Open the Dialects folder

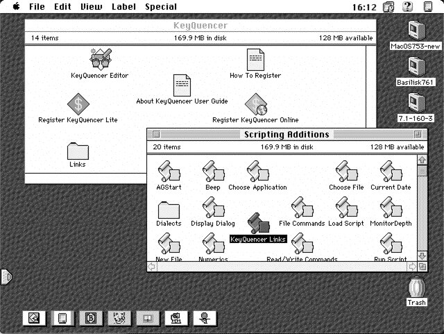169,209
